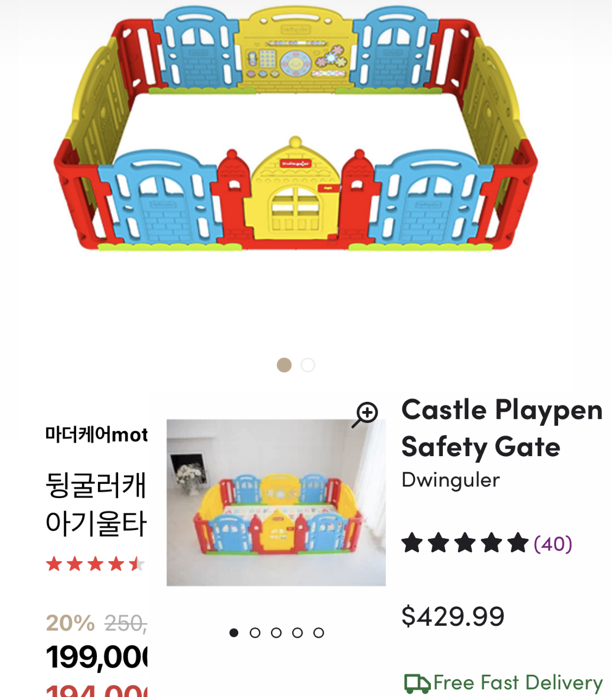This screenshot has width=612, height=697.
Task: Select the first tan carousel dot under main image
Action: tap(284, 365)
